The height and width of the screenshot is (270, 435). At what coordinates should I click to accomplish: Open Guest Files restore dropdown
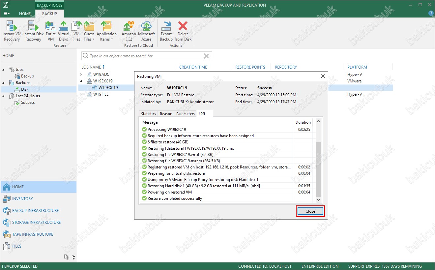(89, 31)
